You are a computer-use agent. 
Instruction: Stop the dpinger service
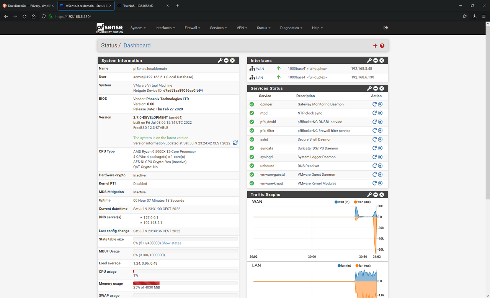380,104
